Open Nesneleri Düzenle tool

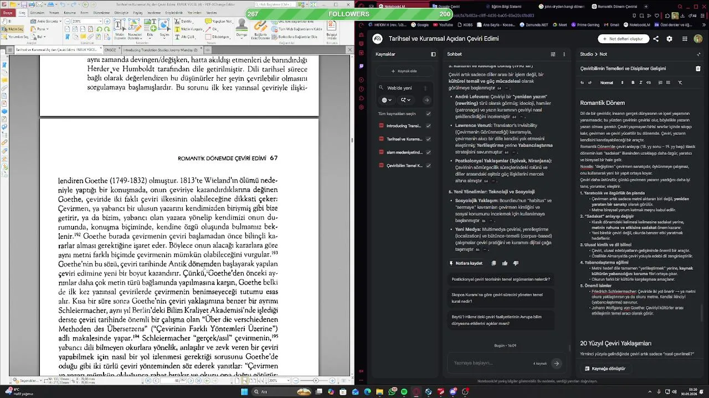click(135, 29)
